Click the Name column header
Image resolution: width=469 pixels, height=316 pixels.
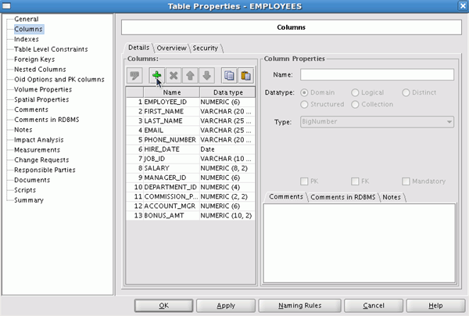click(x=172, y=92)
